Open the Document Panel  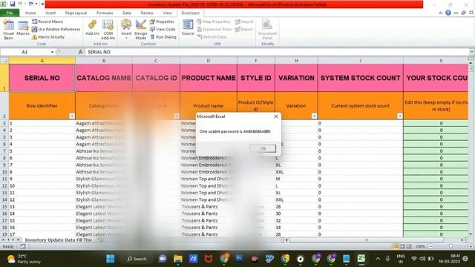pyautogui.click(x=267, y=30)
